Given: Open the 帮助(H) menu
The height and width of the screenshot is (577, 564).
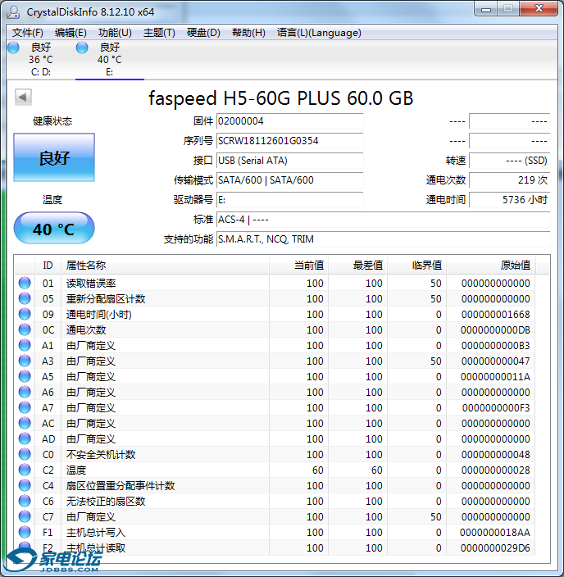Looking at the screenshot, I should [248, 33].
